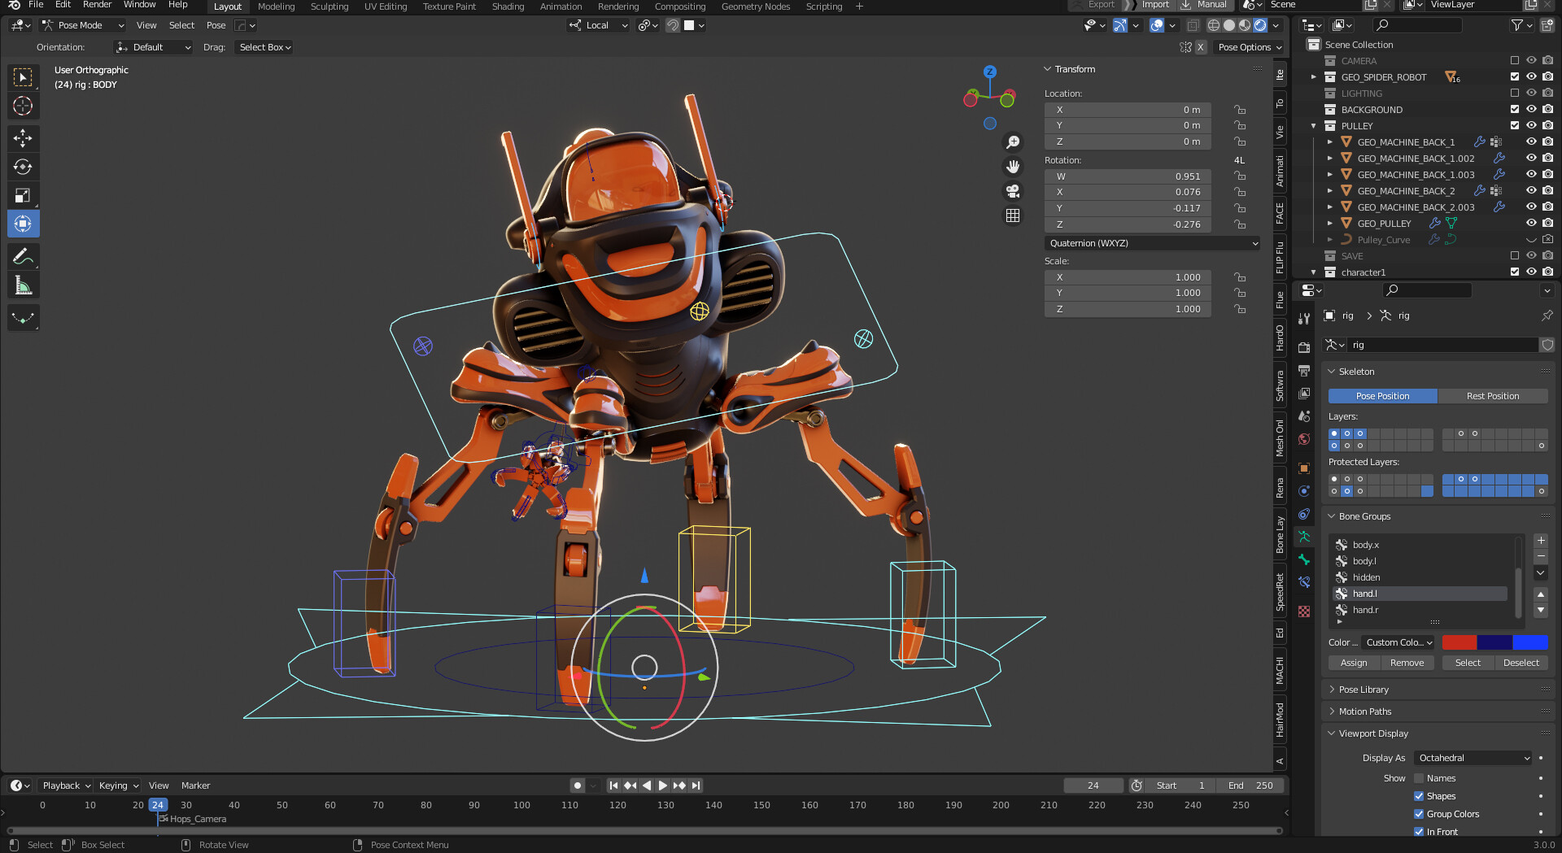
Task: Select the Tweak select tool
Action: [x=23, y=77]
